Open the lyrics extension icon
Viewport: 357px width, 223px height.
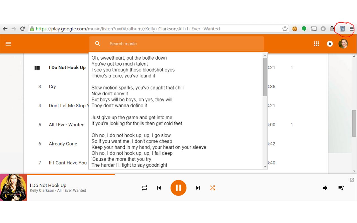[342, 28]
